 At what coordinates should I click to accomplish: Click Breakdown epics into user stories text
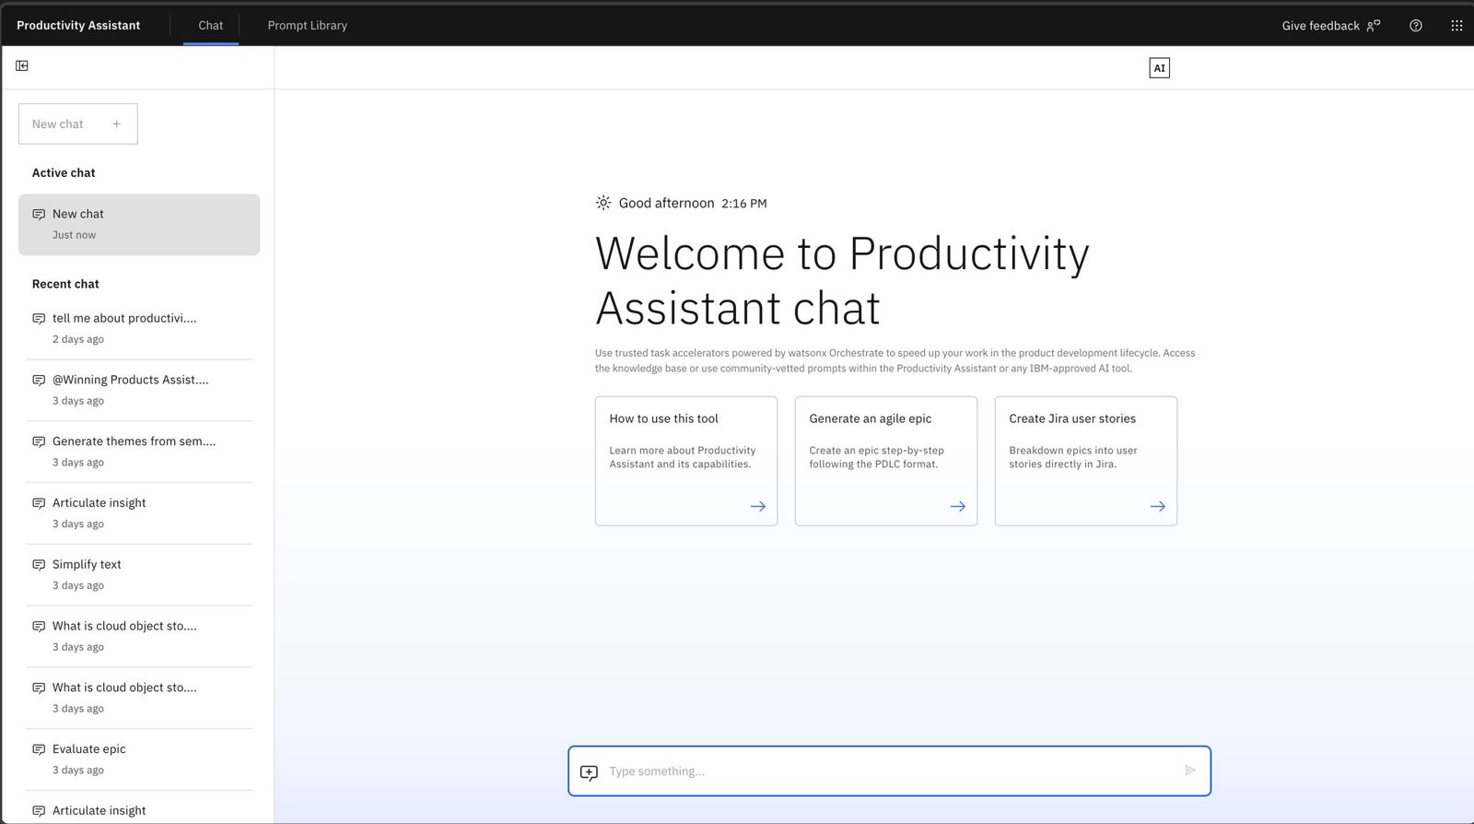point(1073,457)
